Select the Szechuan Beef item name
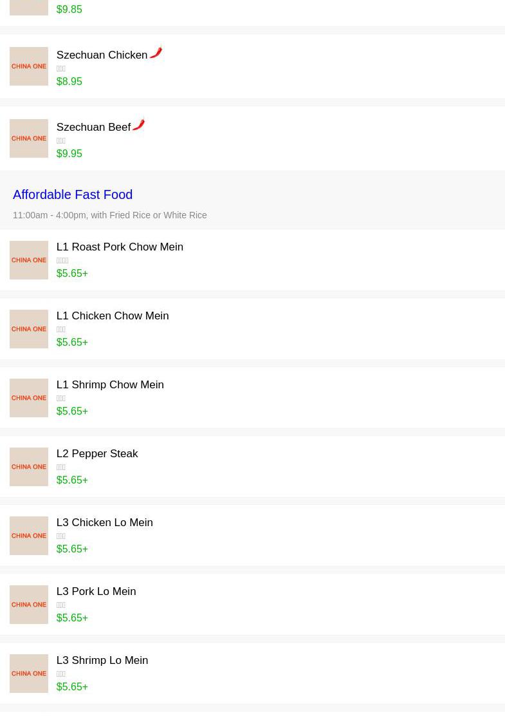 93,128
